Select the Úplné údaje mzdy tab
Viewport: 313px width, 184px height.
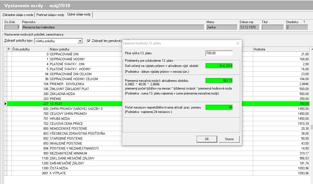pyautogui.click(x=79, y=15)
